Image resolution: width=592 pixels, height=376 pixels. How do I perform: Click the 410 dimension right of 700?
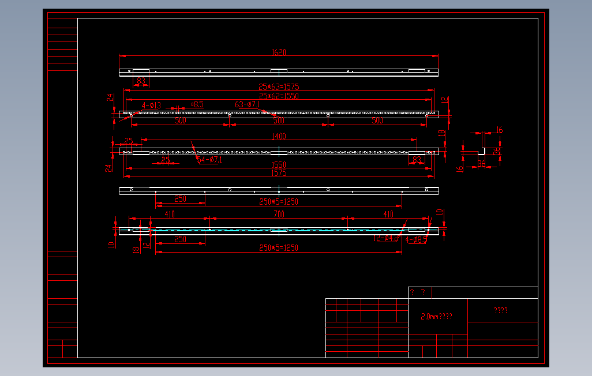[388, 215]
